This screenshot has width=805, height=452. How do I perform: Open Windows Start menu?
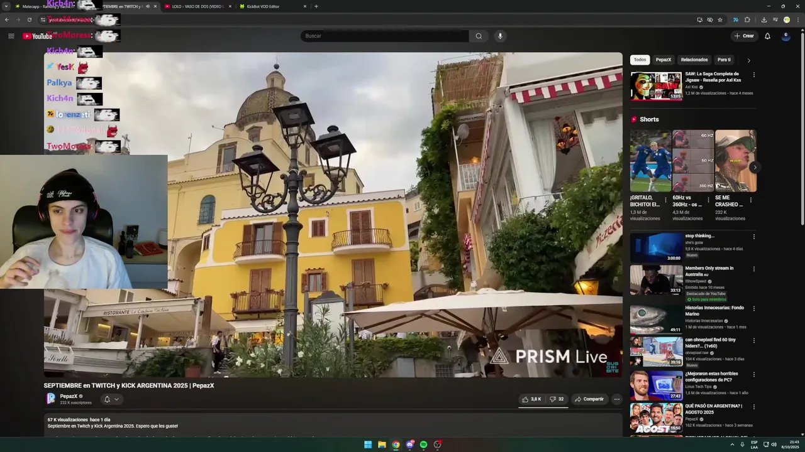pos(368,444)
